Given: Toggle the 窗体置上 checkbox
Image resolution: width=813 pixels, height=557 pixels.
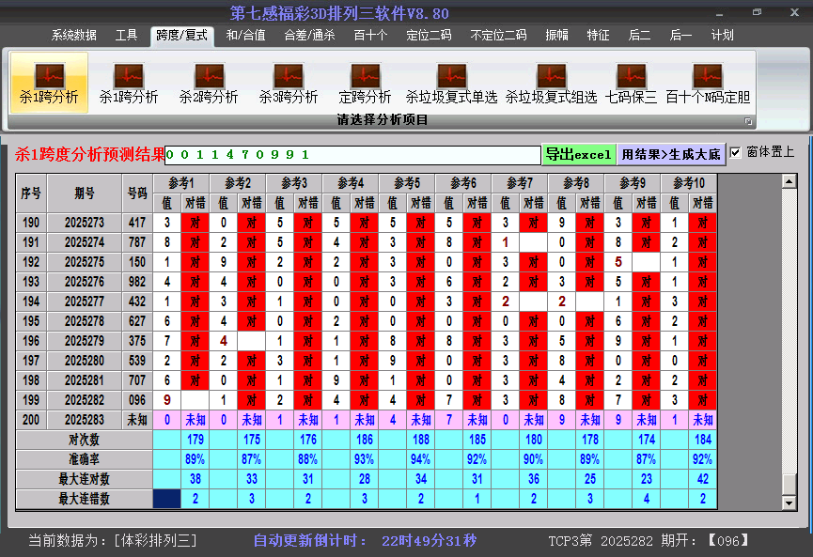Looking at the screenshot, I should coord(735,152).
